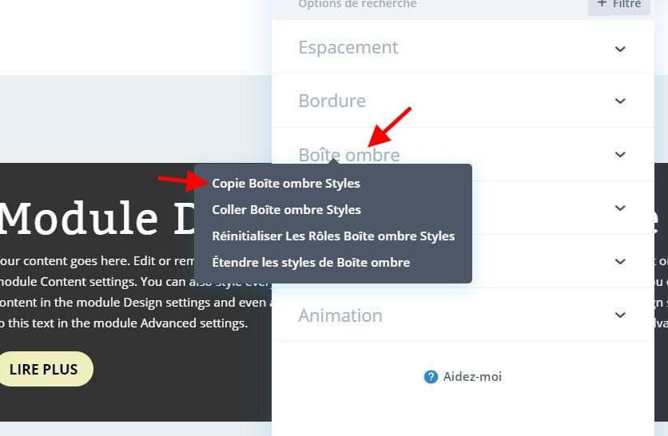The image size is (668, 436).
Task: Choose Étendre les styles de Boîte ombre
Action: click(311, 262)
